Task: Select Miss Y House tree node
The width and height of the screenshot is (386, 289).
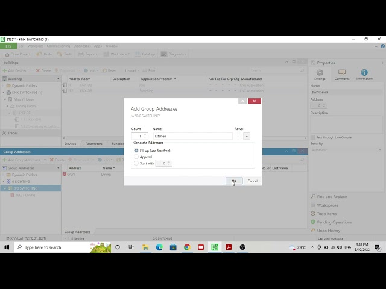Action: click(24, 99)
